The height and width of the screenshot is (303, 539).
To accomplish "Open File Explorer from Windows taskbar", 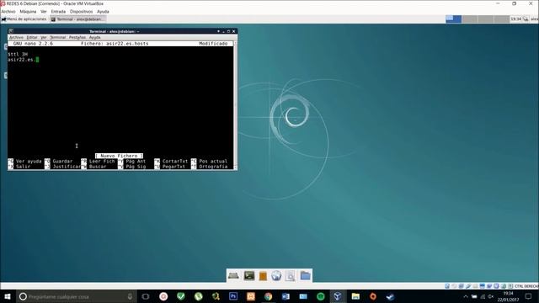I will tap(355, 296).
